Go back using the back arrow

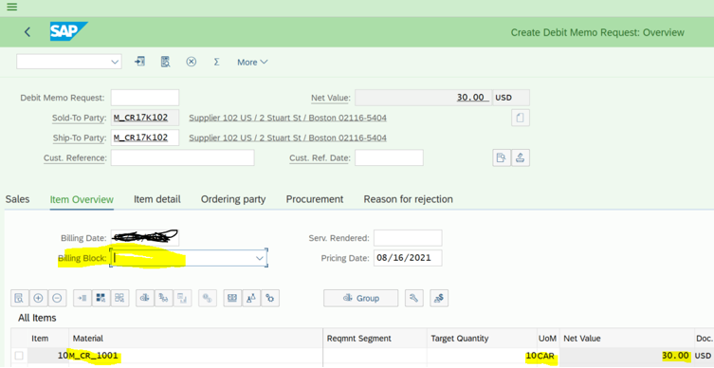click(27, 32)
